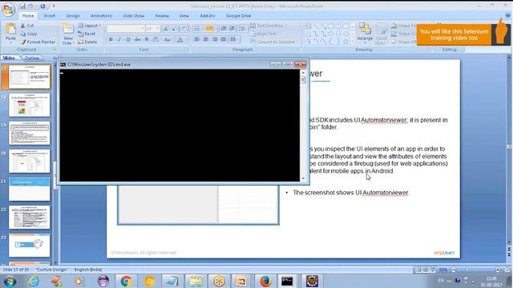Open Windows Start menu

point(10,281)
